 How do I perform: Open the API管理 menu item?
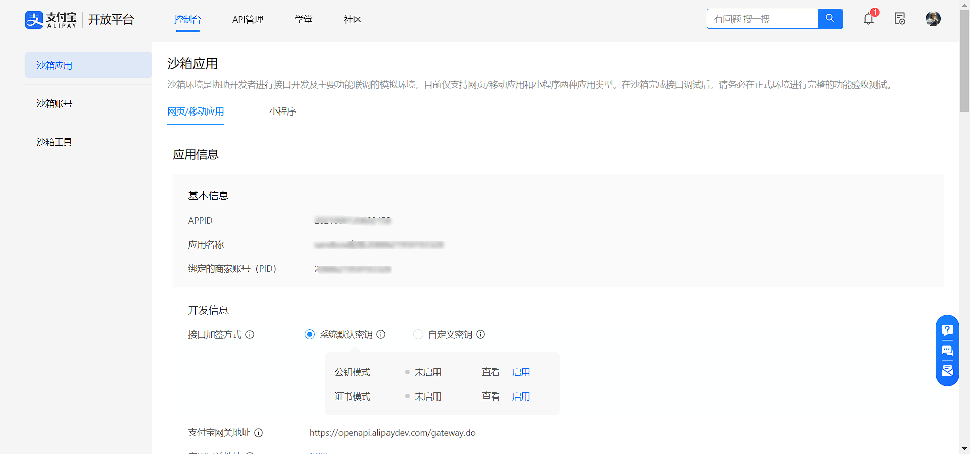[x=248, y=20]
